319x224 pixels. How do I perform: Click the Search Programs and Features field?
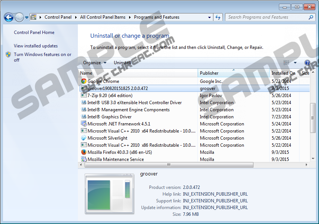[267, 17]
